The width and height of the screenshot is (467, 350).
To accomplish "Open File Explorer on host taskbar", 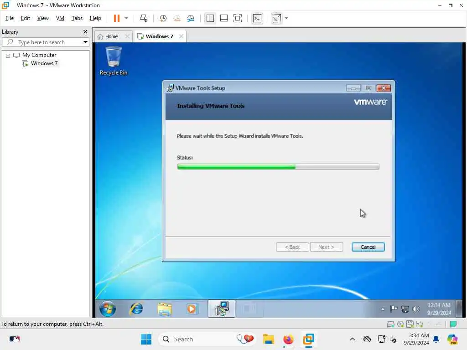I will [268, 339].
